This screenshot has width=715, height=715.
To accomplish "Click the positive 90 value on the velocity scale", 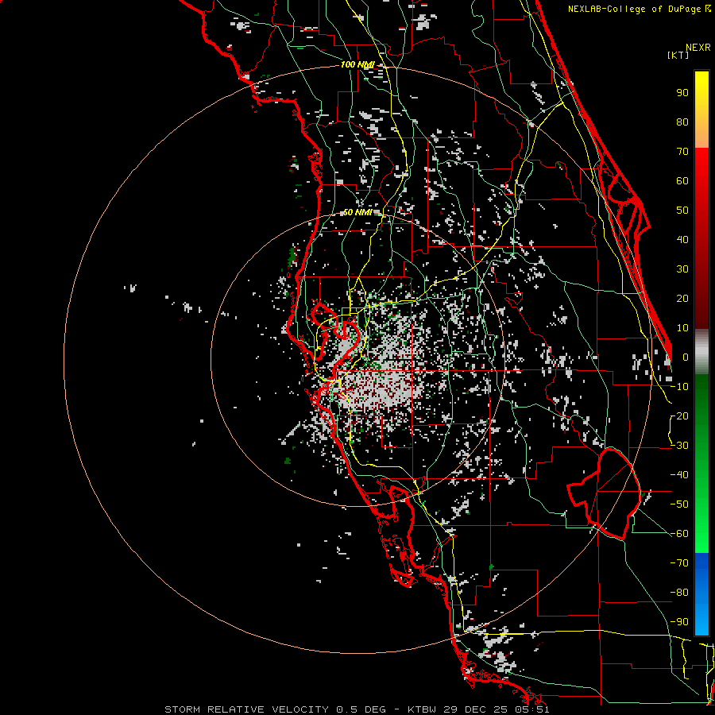I will point(682,93).
